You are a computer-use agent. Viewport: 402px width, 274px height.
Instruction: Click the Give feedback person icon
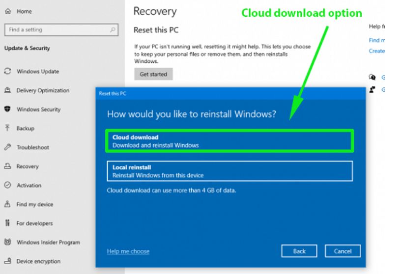(x=372, y=89)
